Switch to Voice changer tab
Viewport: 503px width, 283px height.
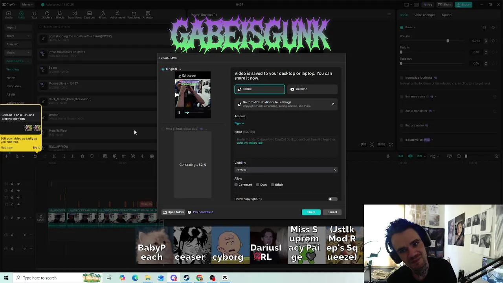tap(424, 15)
